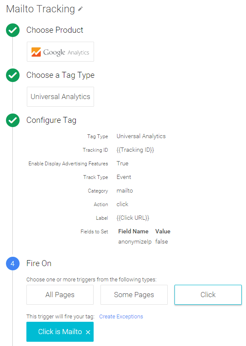Open the Create Exceptions link
The height and width of the screenshot is (346, 246).
[x=121, y=316]
